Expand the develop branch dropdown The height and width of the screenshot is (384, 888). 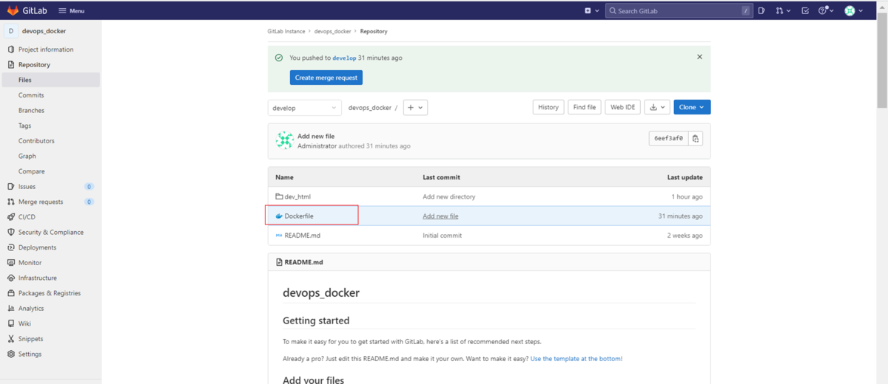(x=304, y=108)
